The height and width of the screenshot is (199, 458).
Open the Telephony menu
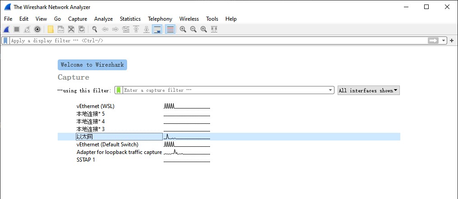160,18
